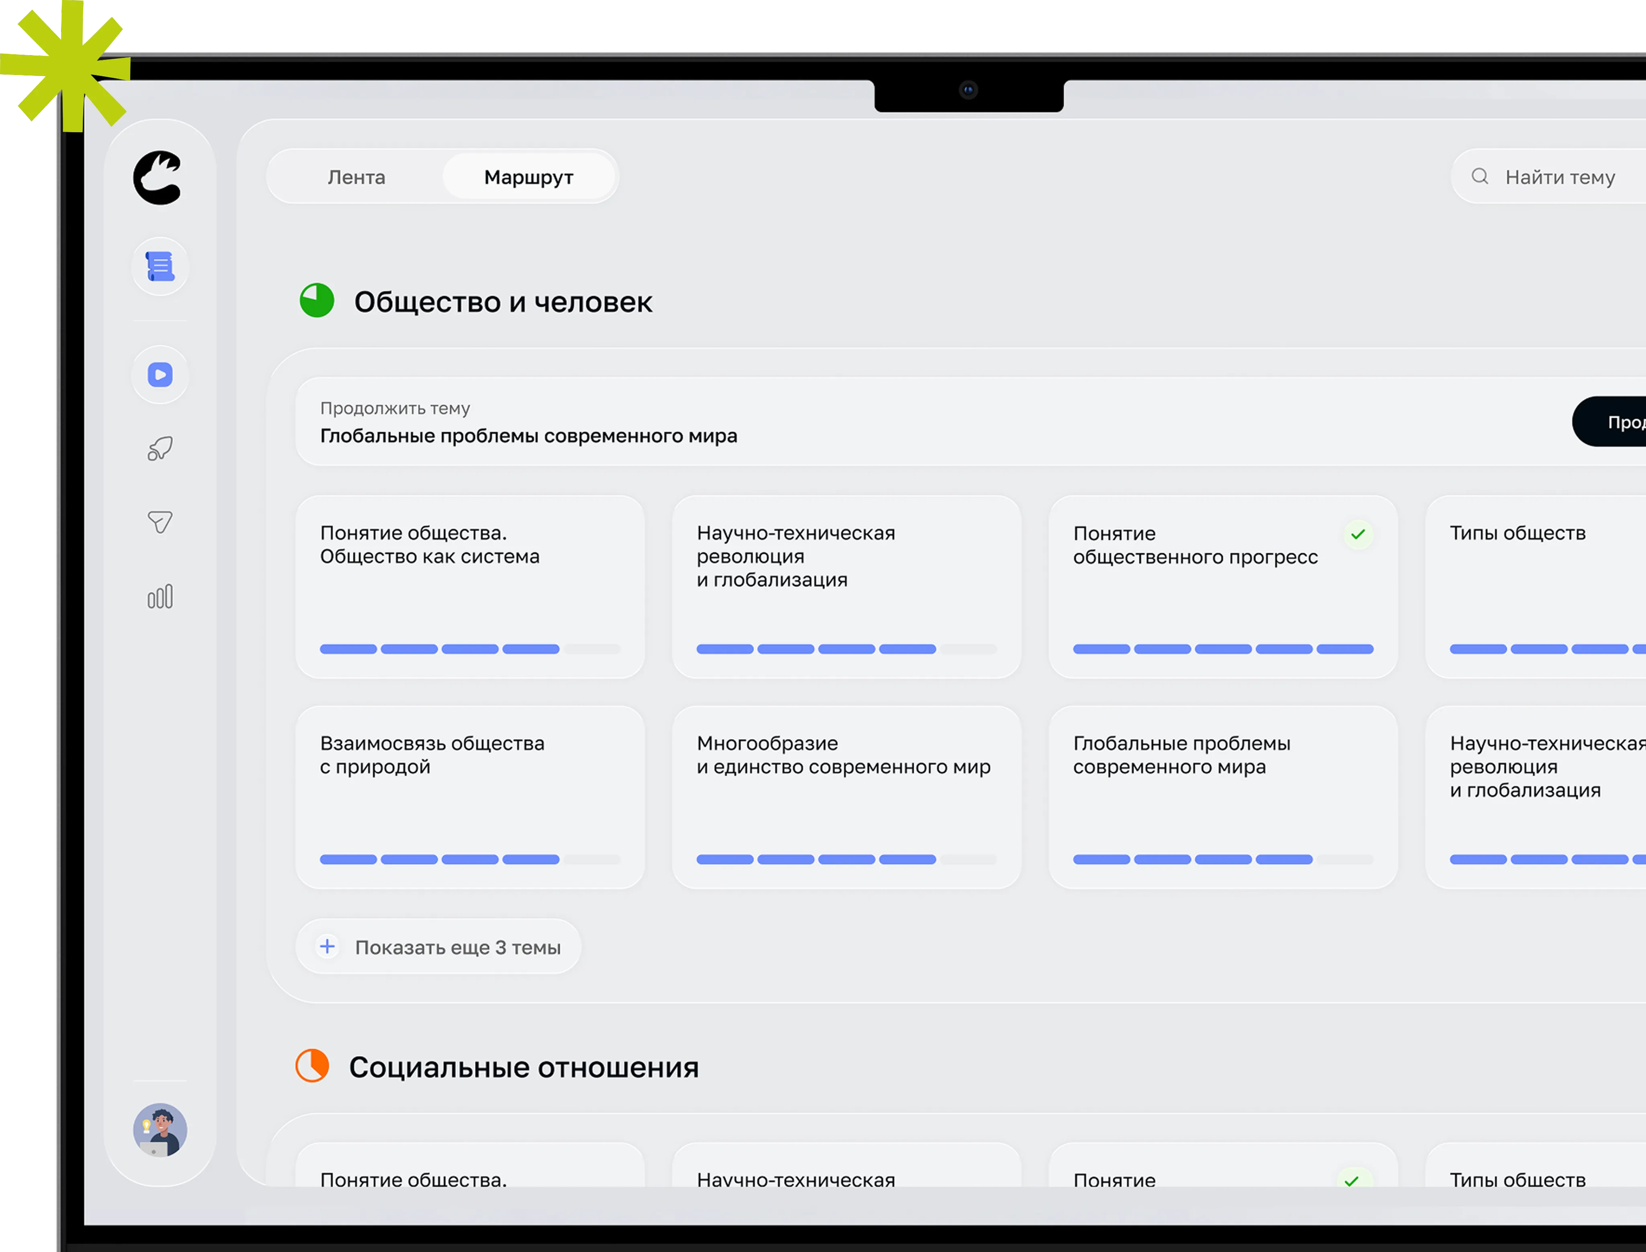Open the rocket icon in sidebar

[x=160, y=449]
